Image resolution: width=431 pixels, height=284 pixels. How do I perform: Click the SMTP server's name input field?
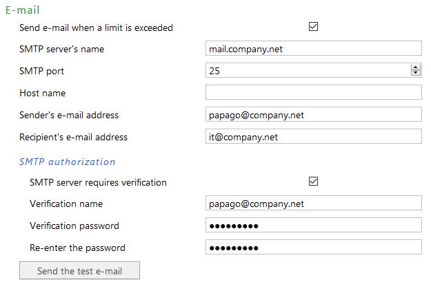pos(313,49)
